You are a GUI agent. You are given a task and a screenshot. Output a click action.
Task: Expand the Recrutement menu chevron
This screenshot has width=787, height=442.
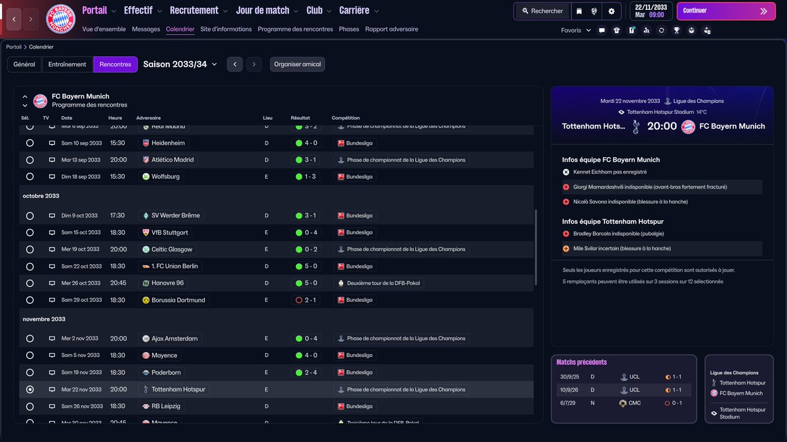(226, 11)
